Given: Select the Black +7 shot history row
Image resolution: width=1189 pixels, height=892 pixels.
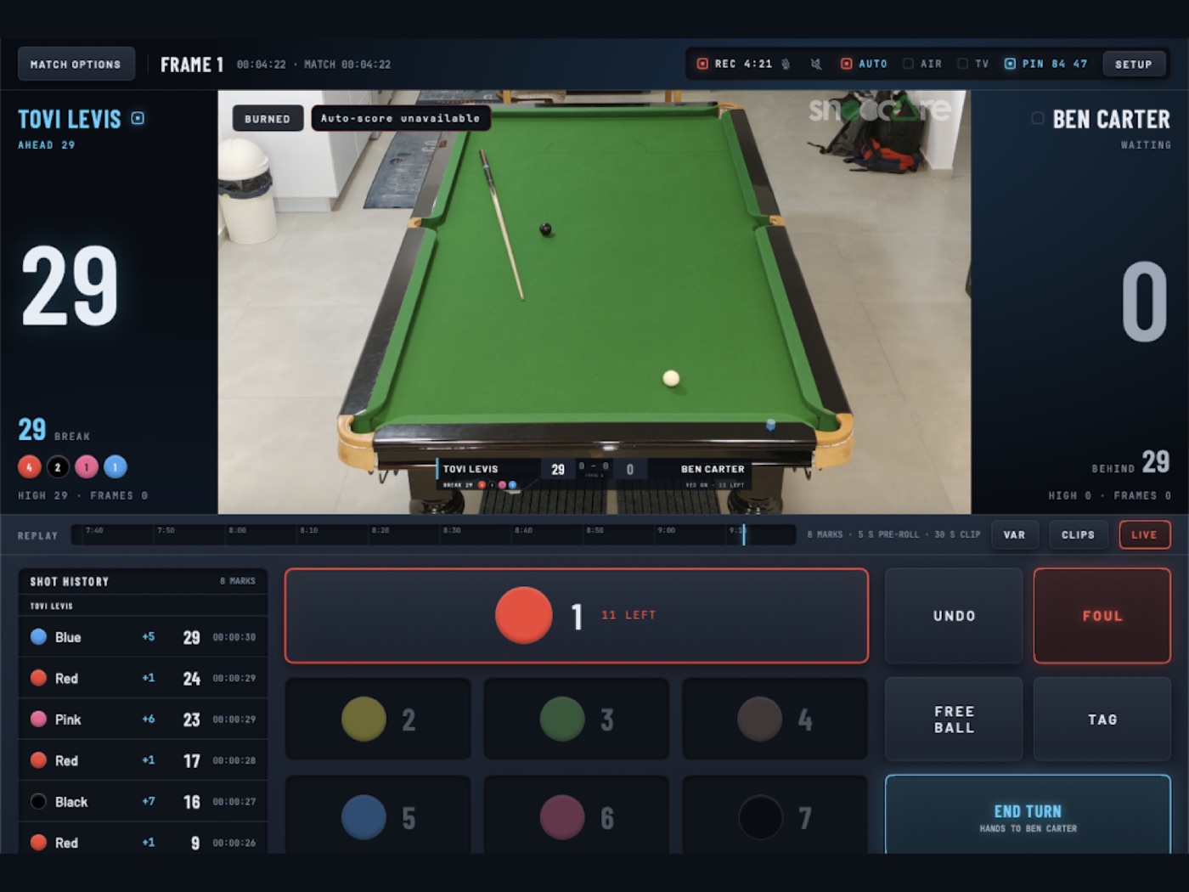Looking at the screenshot, I should [x=143, y=801].
